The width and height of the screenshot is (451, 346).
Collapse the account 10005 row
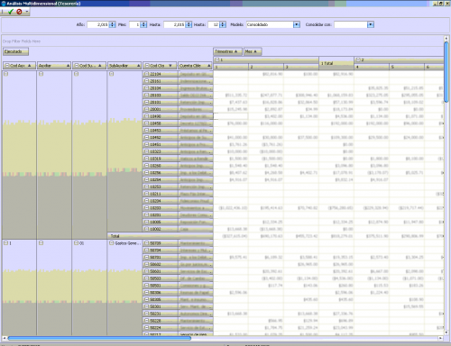tap(146, 222)
